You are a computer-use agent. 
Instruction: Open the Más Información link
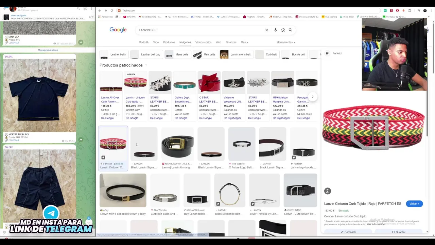[376, 224]
